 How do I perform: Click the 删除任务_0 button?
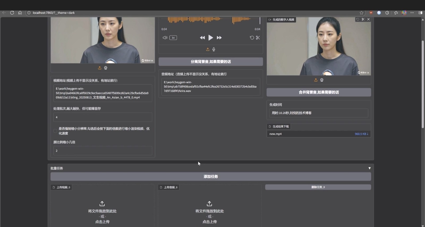point(318,187)
